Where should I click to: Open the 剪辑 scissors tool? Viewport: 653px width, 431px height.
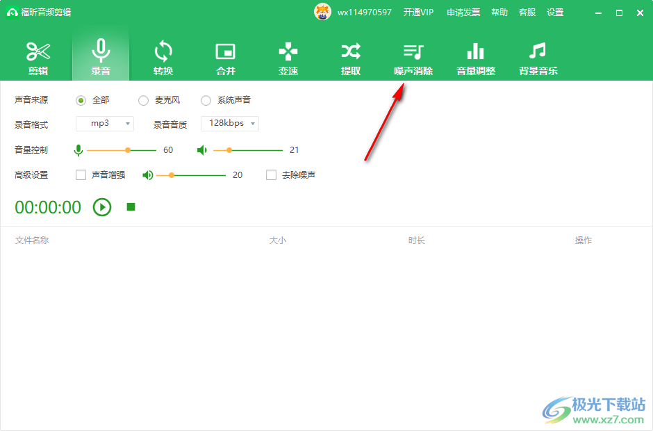pos(38,58)
